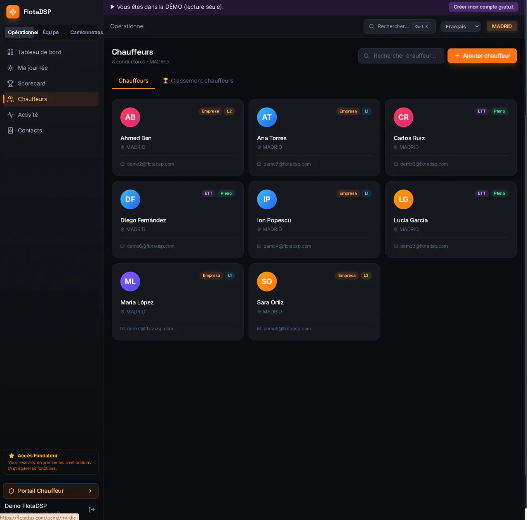Click the name Sara Ortiz
527x520 pixels.
pyautogui.click(x=270, y=302)
